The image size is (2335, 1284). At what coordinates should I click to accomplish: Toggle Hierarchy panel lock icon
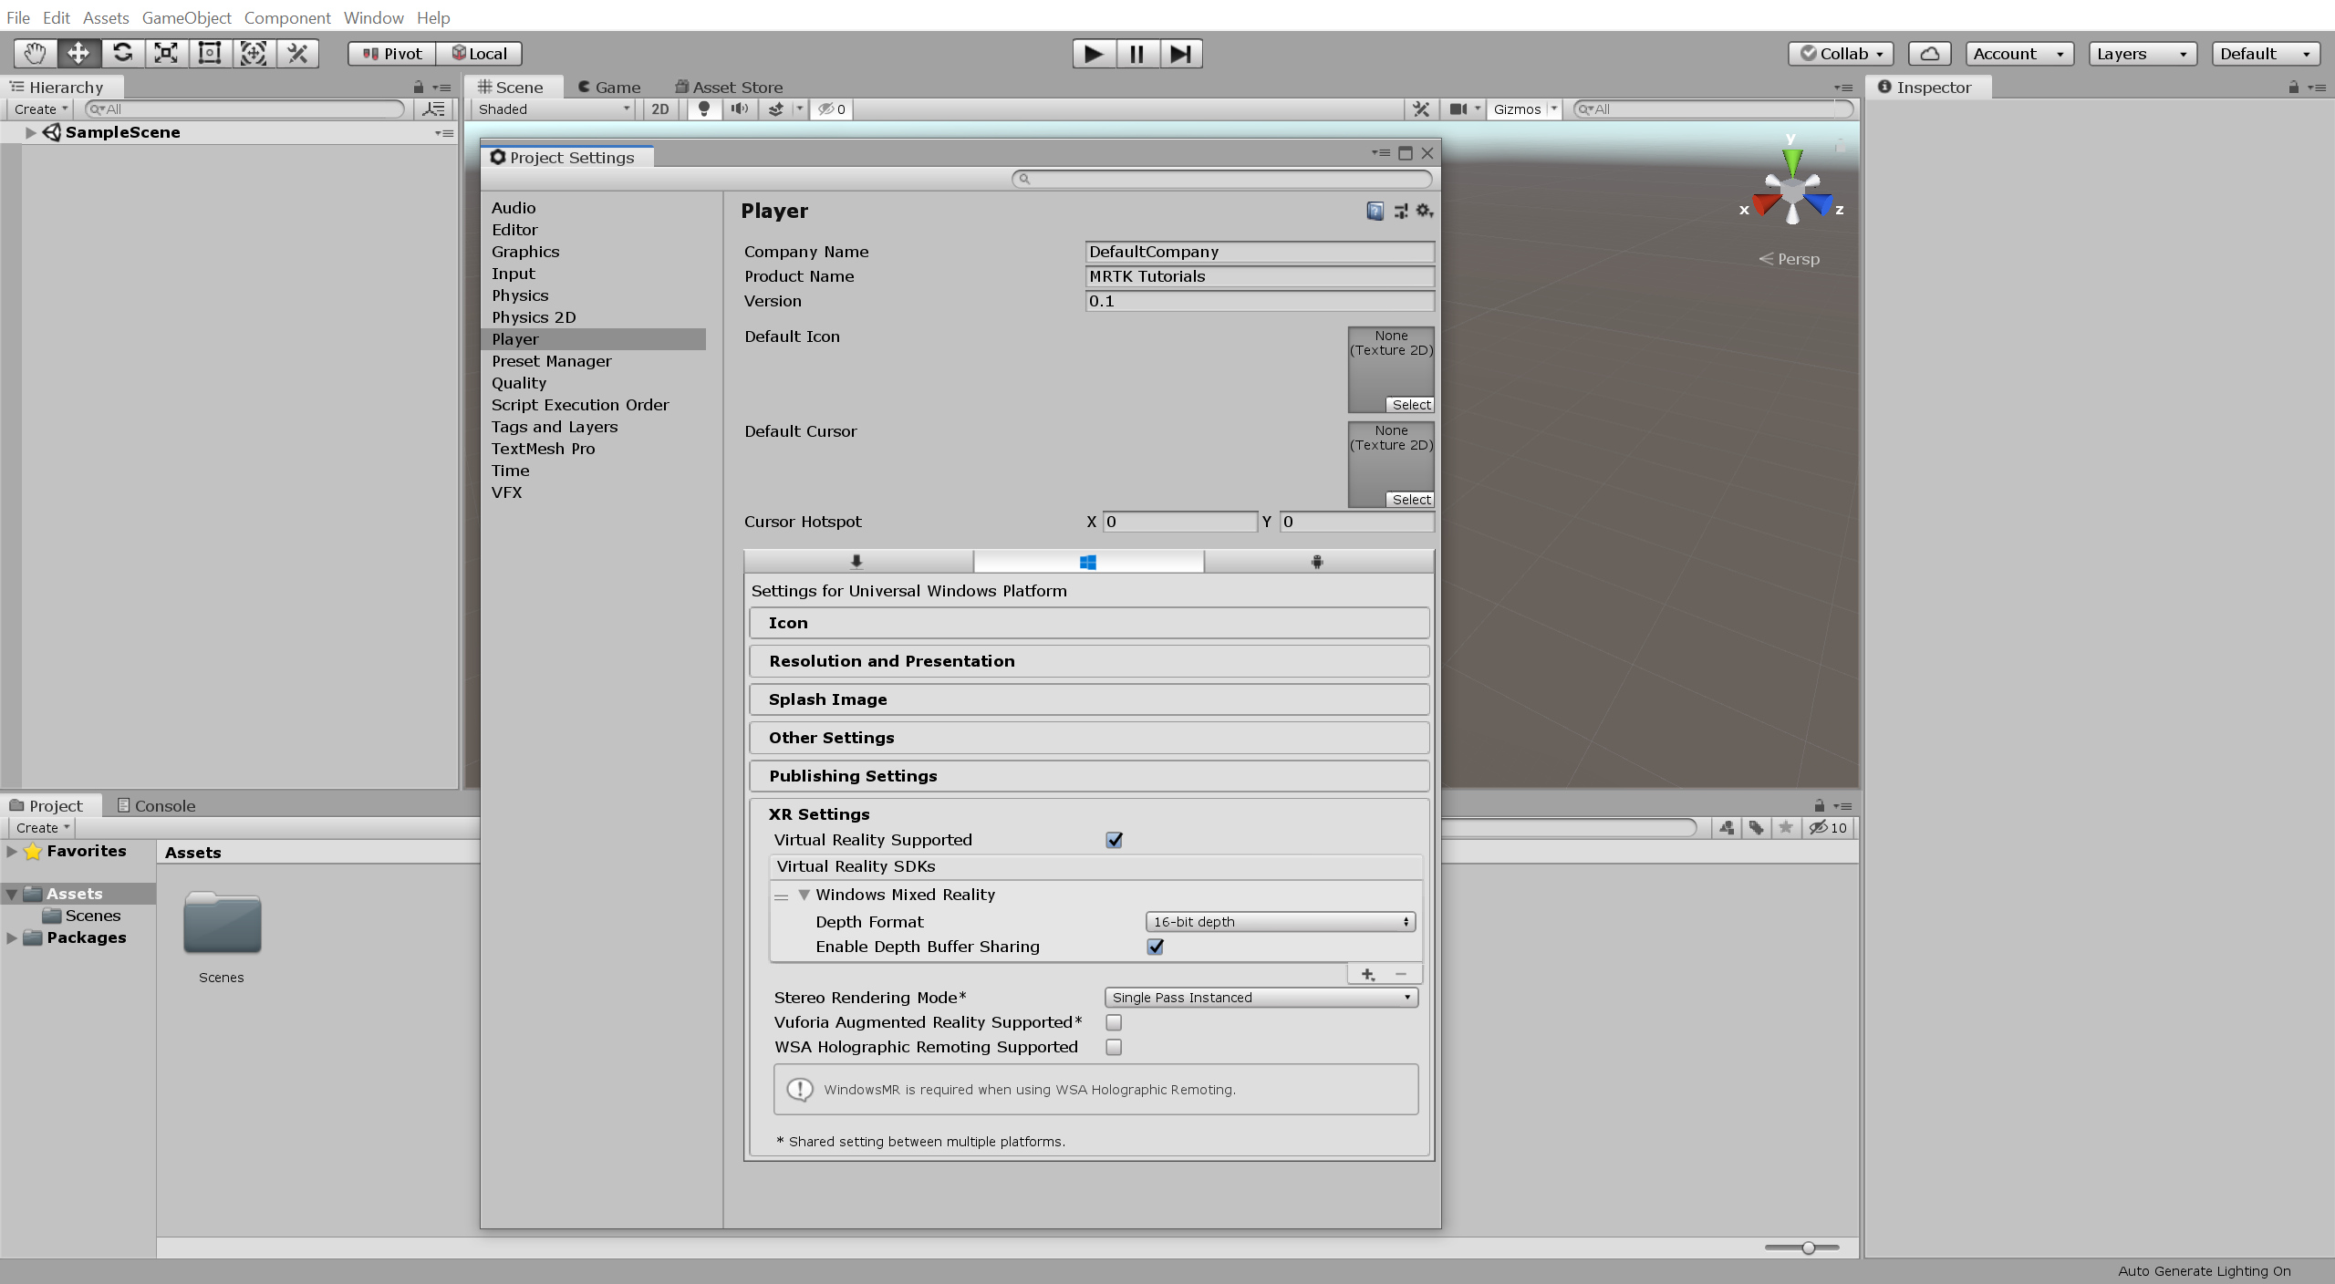point(419,88)
